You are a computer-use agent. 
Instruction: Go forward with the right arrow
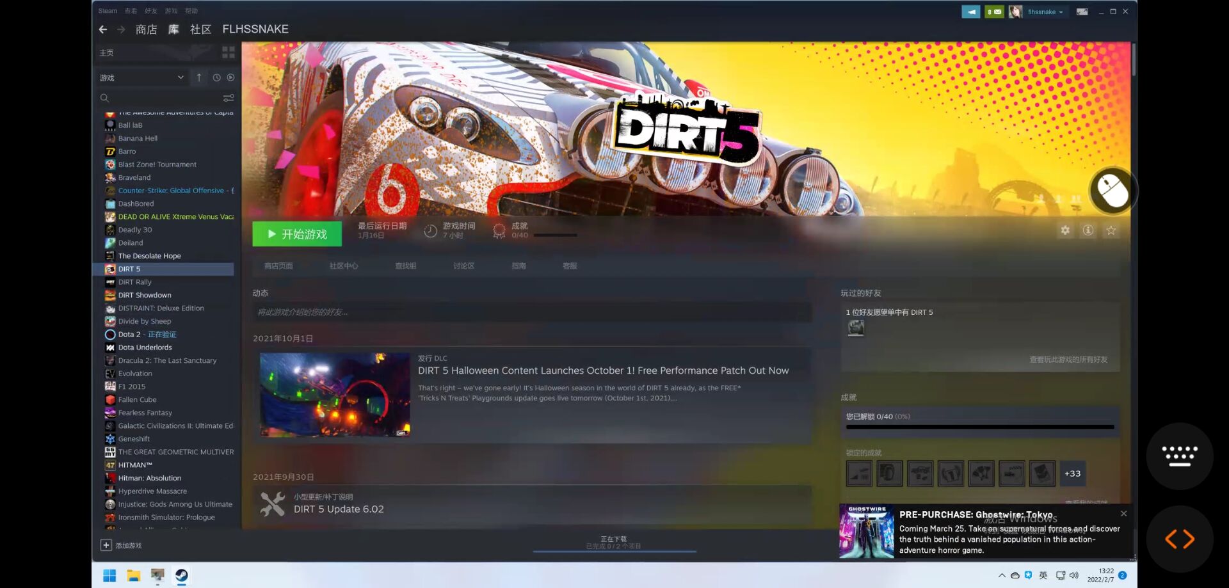click(x=121, y=29)
